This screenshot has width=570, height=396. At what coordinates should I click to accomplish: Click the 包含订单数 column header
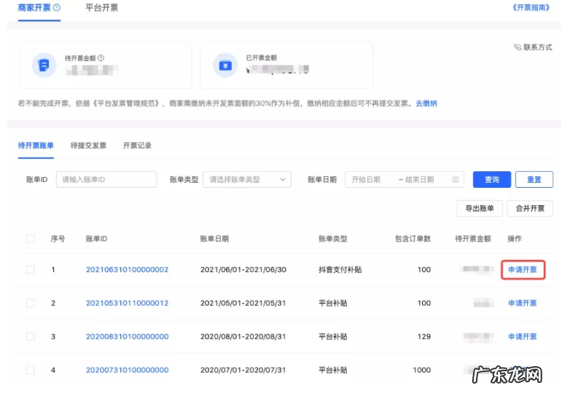[413, 239]
